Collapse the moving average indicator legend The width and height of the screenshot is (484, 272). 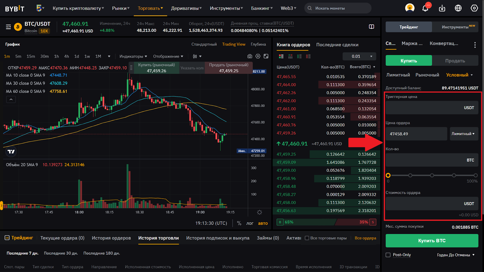(x=11, y=99)
